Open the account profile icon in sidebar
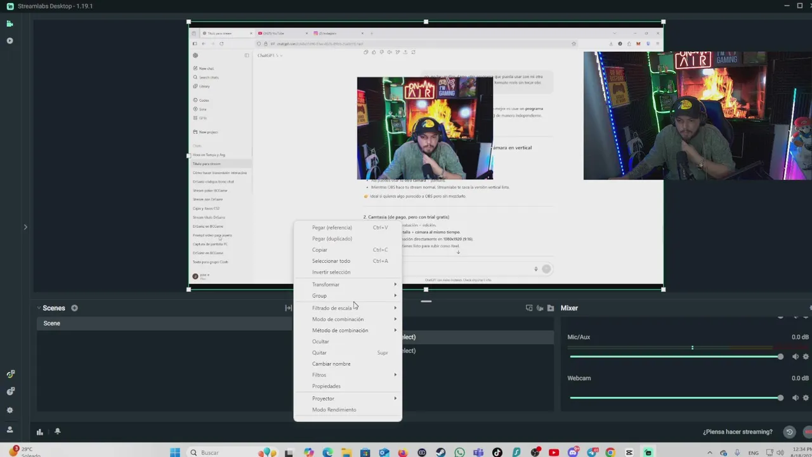Screen dimensions: 812x457 point(10,430)
